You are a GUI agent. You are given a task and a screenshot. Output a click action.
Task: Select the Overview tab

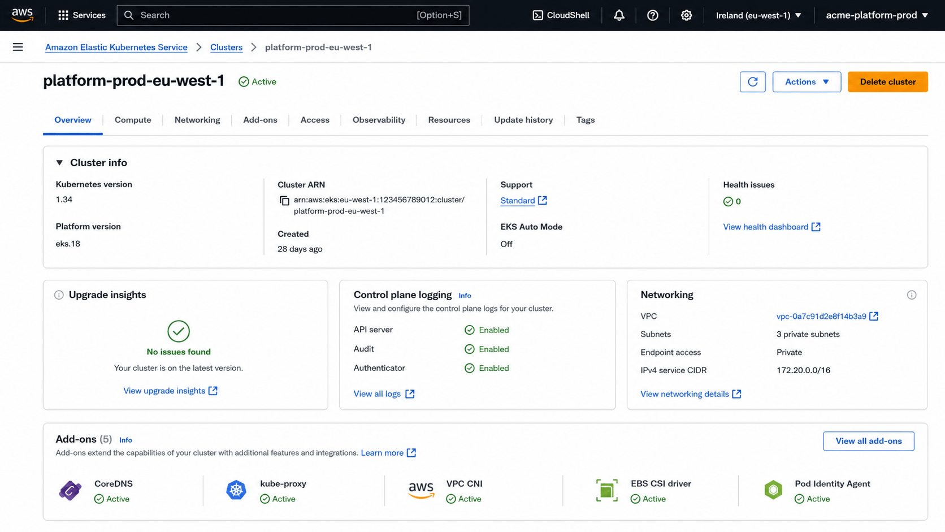[x=73, y=120]
